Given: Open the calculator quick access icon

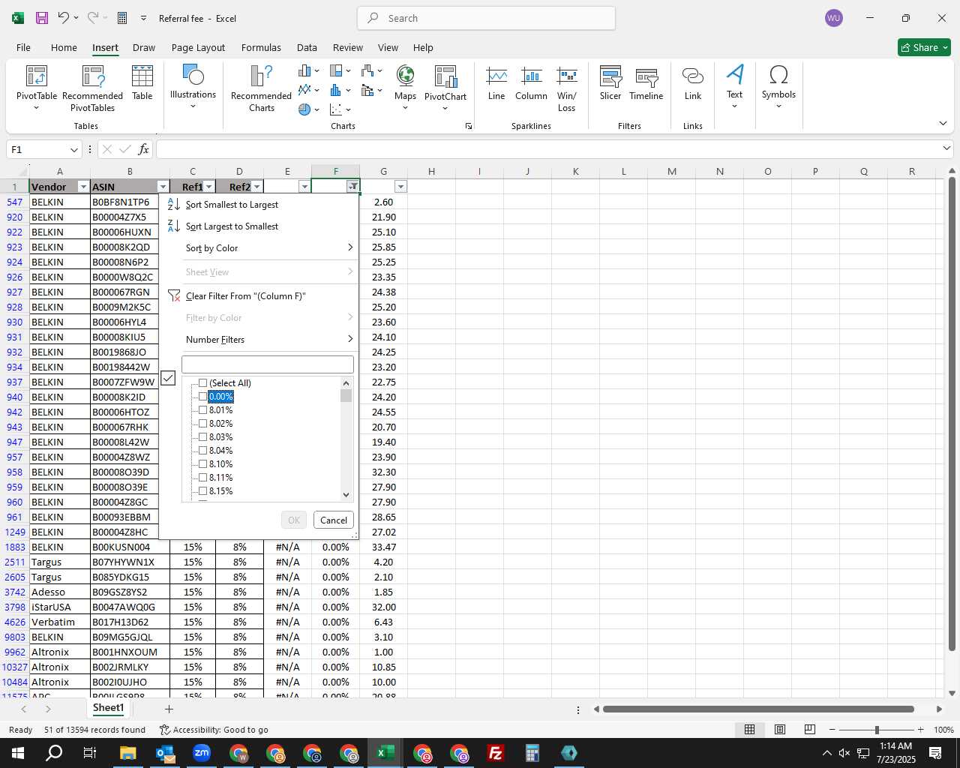Looking at the screenshot, I should click(123, 18).
